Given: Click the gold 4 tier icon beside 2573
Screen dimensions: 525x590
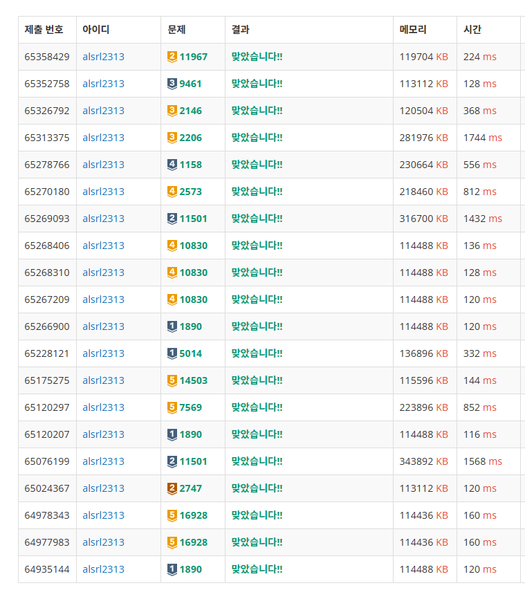Looking at the screenshot, I should [x=172, y=192].
